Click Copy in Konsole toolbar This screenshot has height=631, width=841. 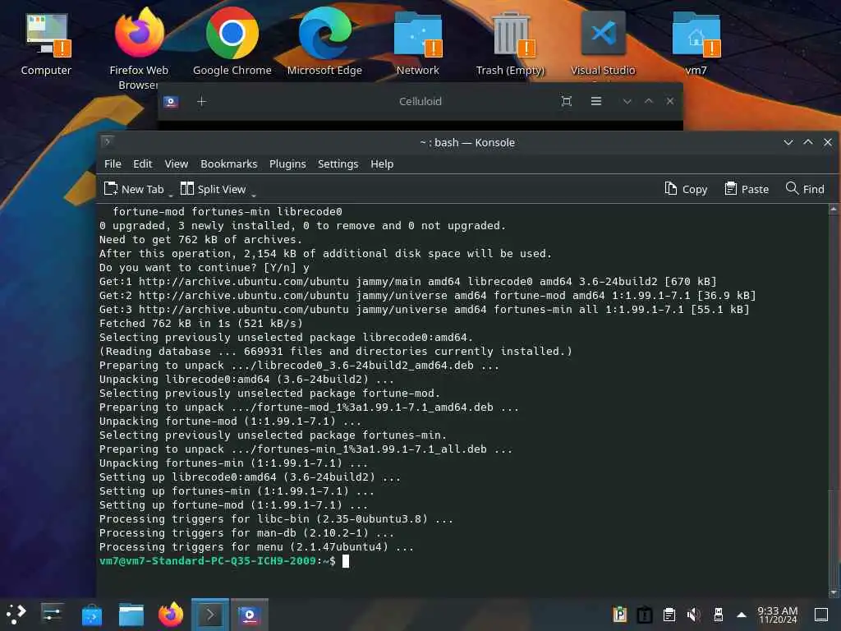(x=686, y=189)
